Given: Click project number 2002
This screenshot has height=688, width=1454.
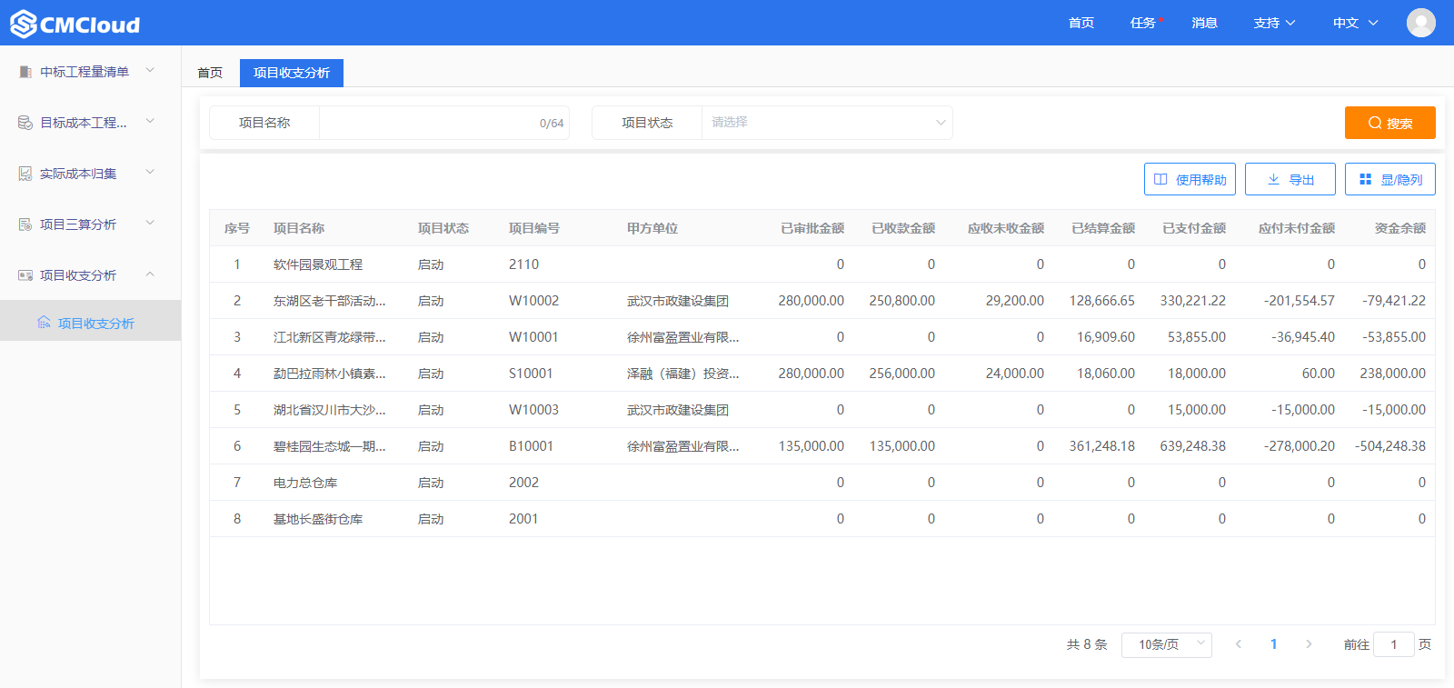Looking at the screenshot, I should click(x=523, y=483).
